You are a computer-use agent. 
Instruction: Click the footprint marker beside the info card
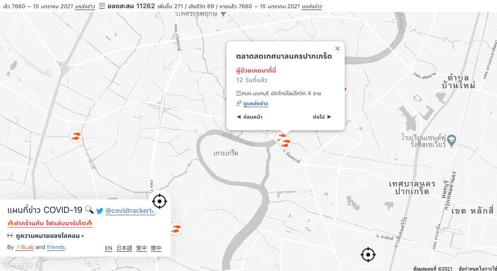point(176,229)
